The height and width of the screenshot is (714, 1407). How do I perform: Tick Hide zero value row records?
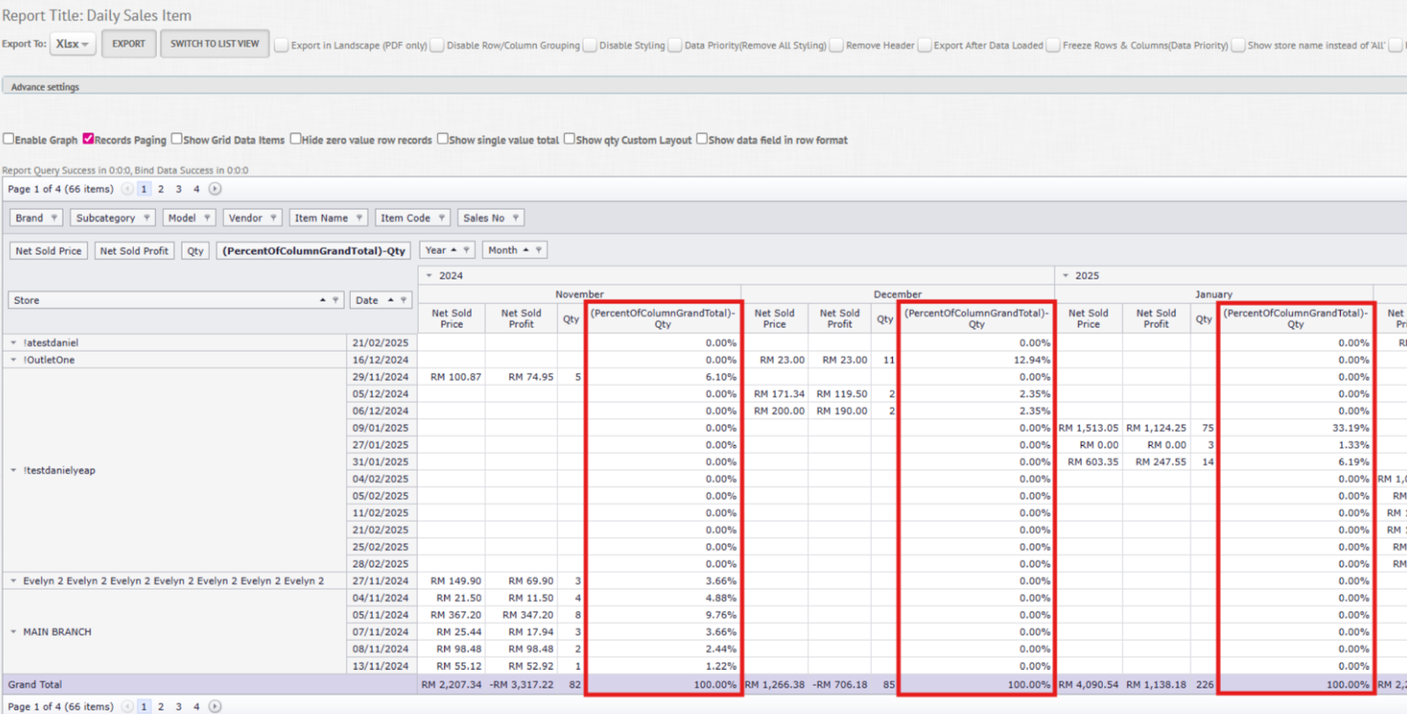pos(296,139)
